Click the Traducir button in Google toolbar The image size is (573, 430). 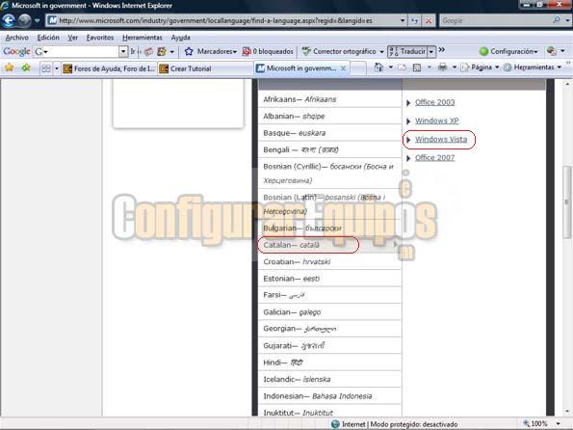point(407,52)
